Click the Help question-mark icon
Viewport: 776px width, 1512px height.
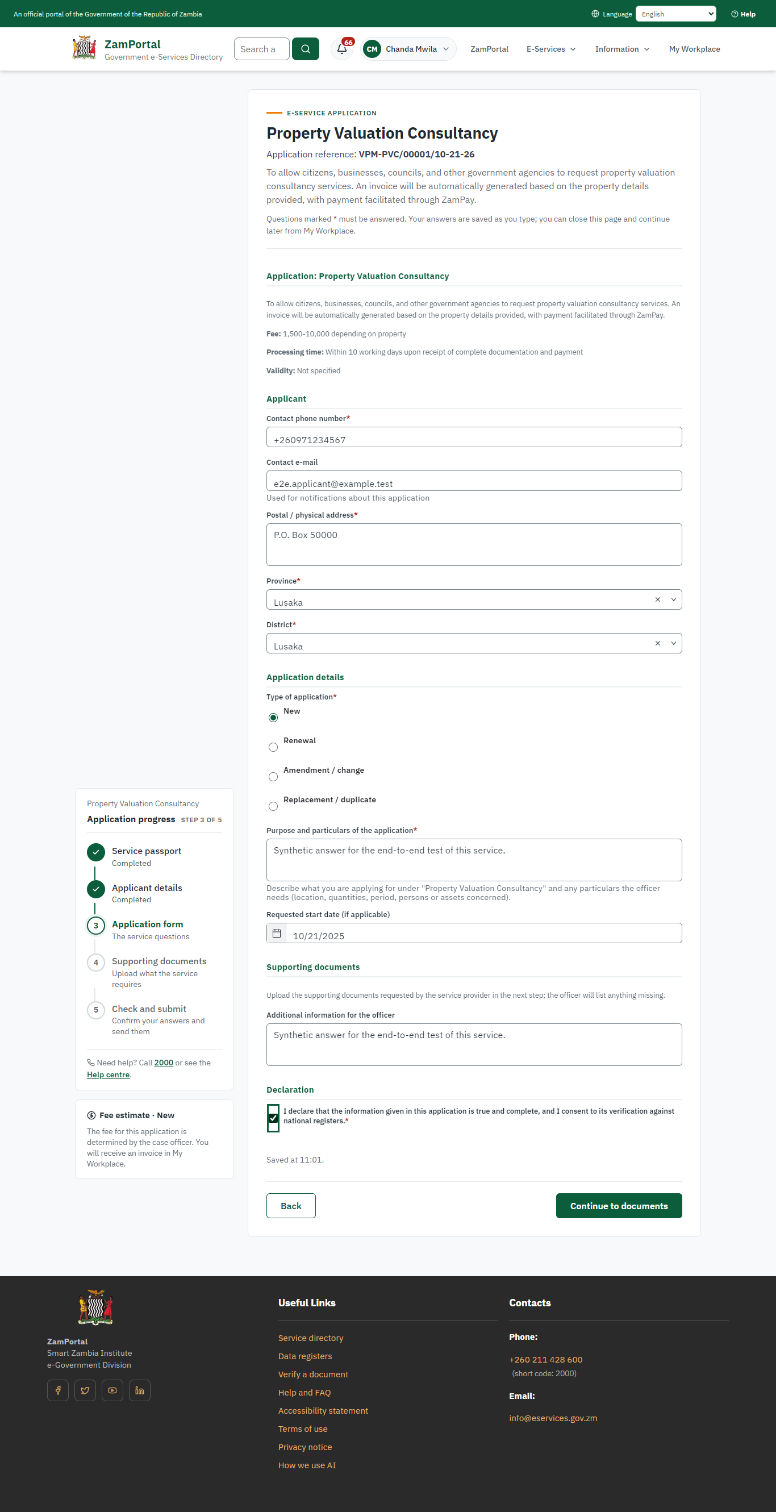[x=735, y=14]
